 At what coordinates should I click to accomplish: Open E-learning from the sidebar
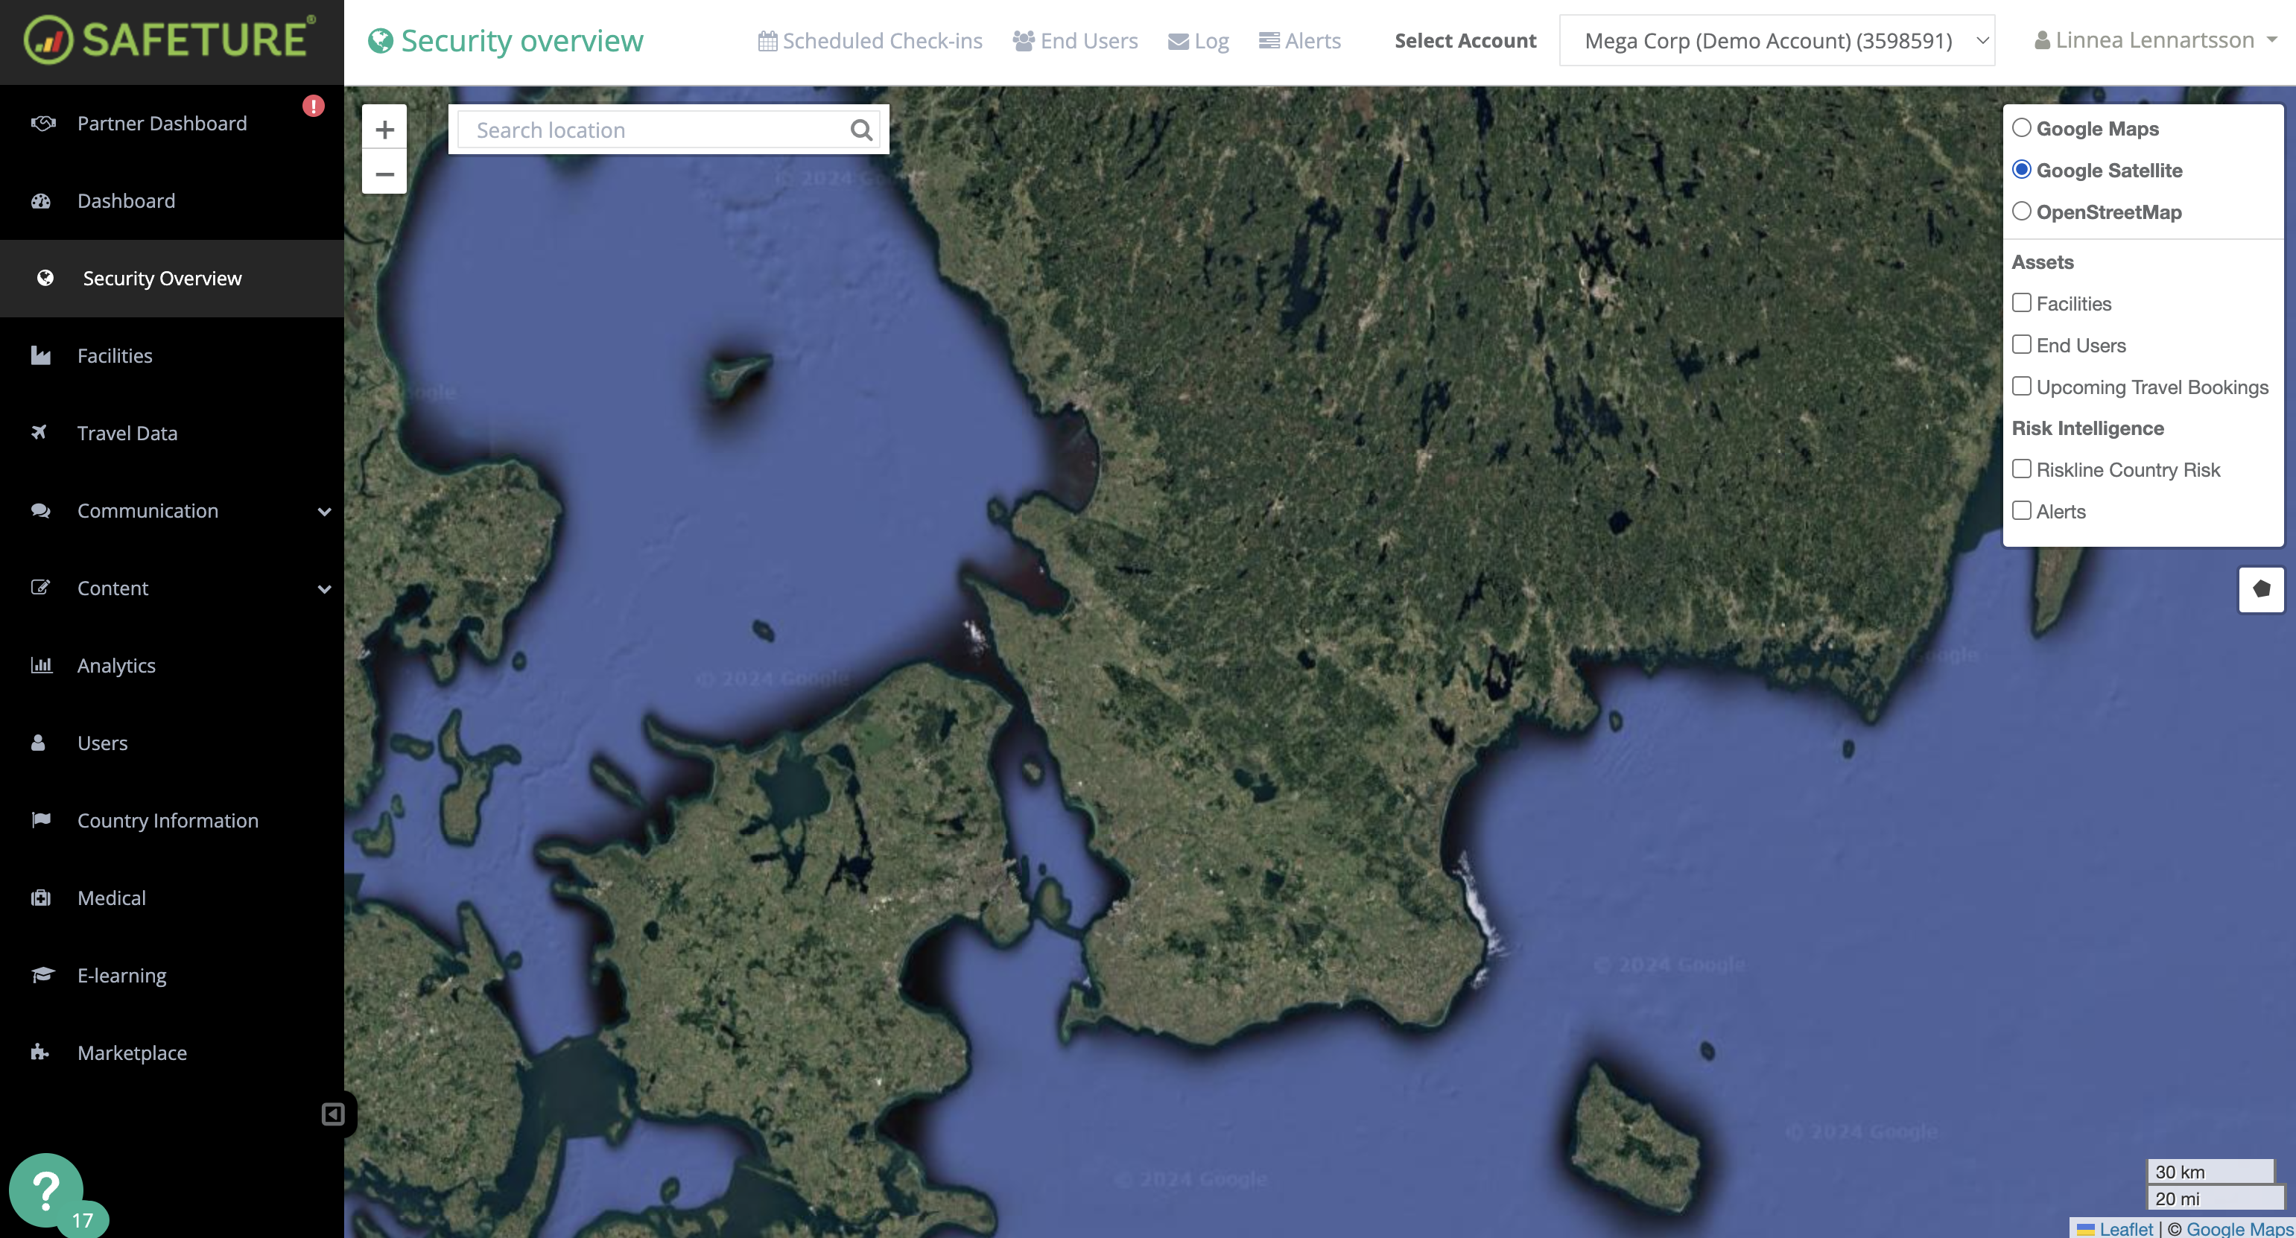coord(121,975)
